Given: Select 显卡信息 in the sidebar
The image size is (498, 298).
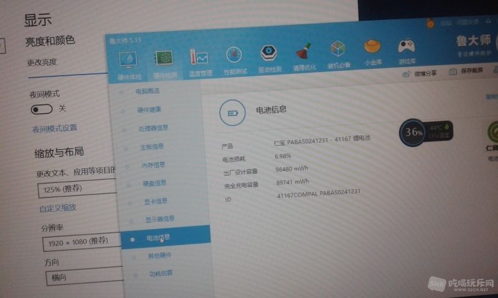Looking at the screenshot, I should click(x=156, y=201).
